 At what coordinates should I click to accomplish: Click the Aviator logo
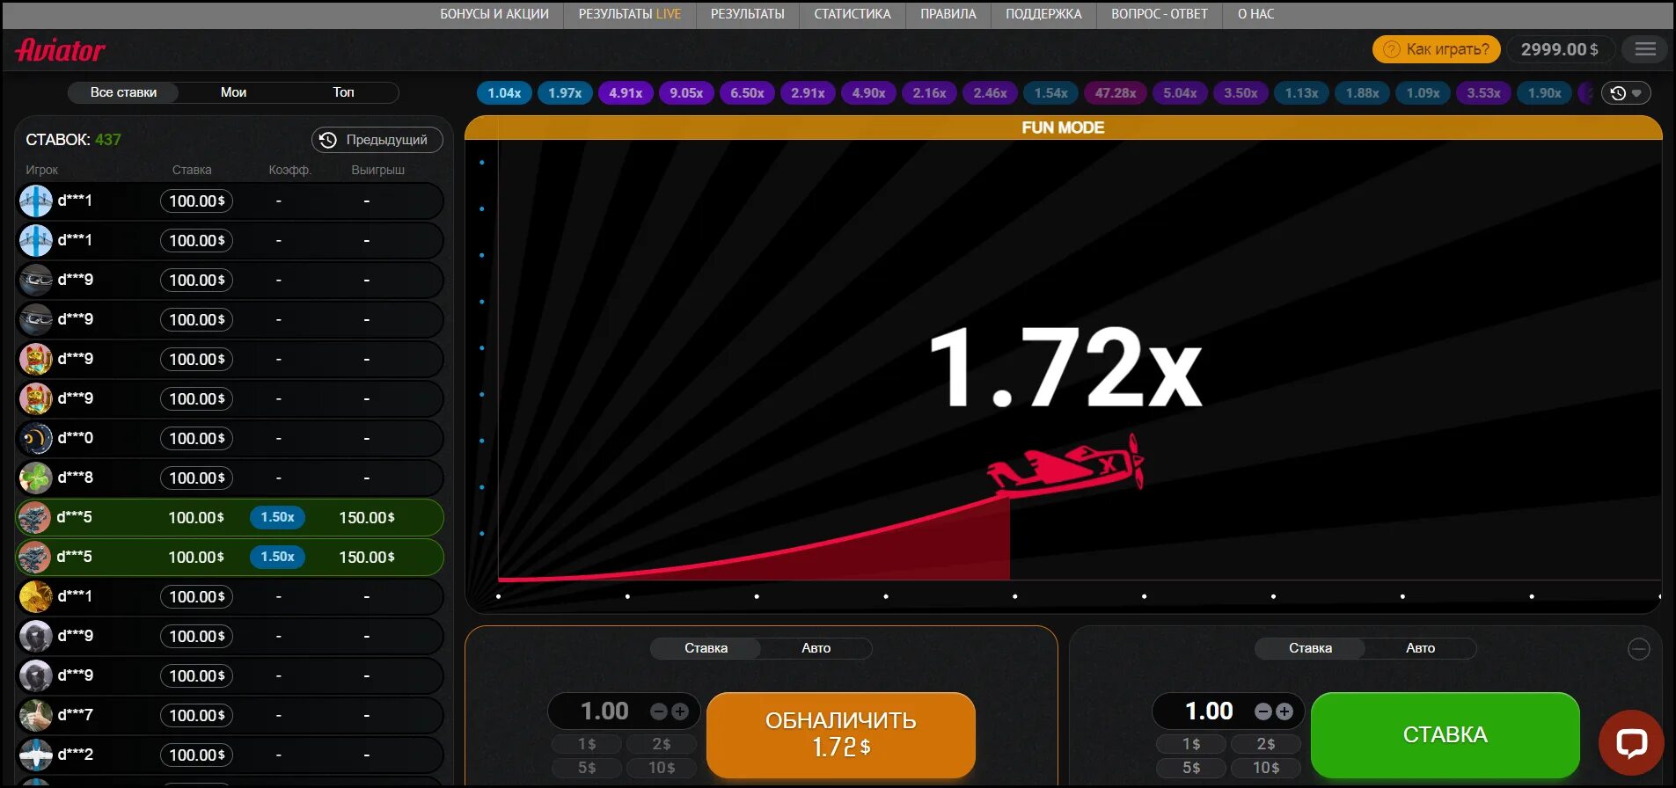(x=60, y=50)
